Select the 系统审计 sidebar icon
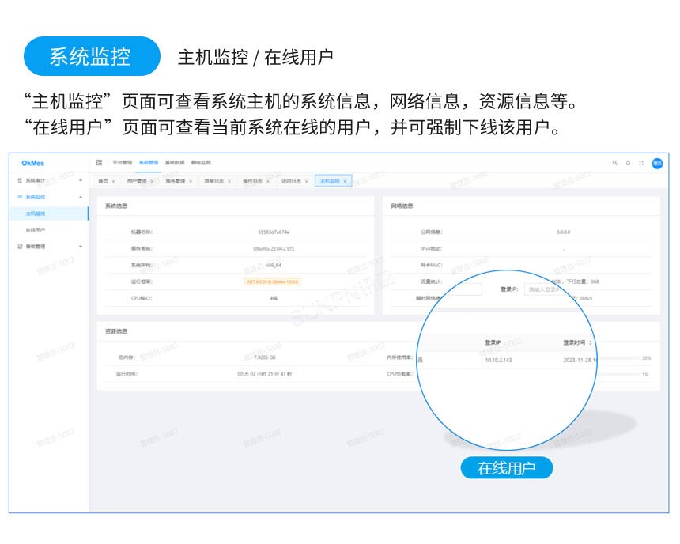Viewport: 680px width, 544px height. click(20, 181)
